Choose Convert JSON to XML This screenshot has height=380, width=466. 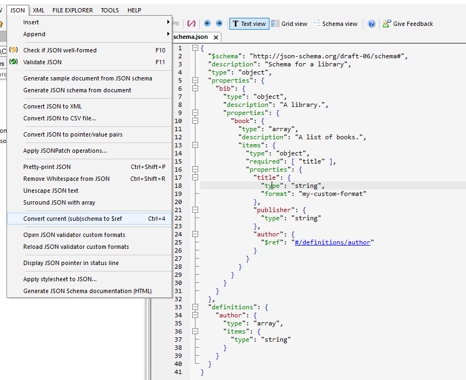[90, 106]
